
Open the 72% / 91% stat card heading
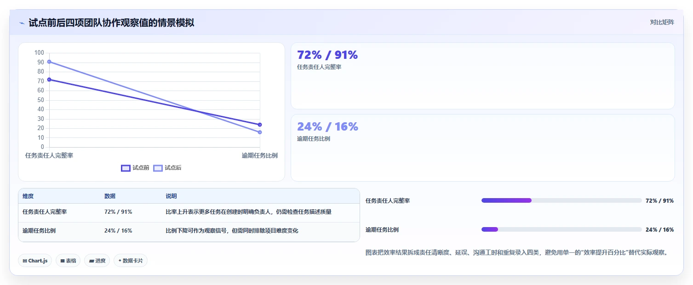(x=327, y=55)
